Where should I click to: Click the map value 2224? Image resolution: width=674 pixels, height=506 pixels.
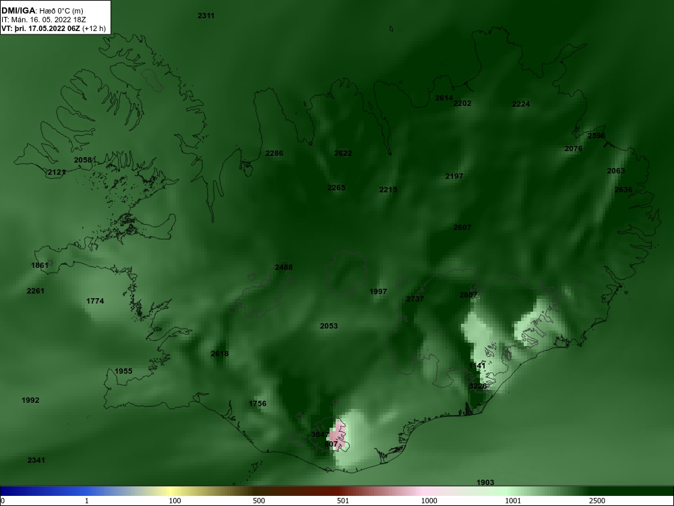click(521, 104)
